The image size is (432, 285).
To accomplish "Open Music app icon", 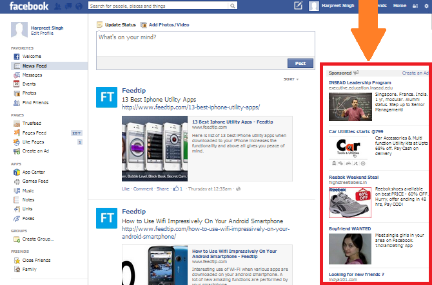I will (17, 190).
